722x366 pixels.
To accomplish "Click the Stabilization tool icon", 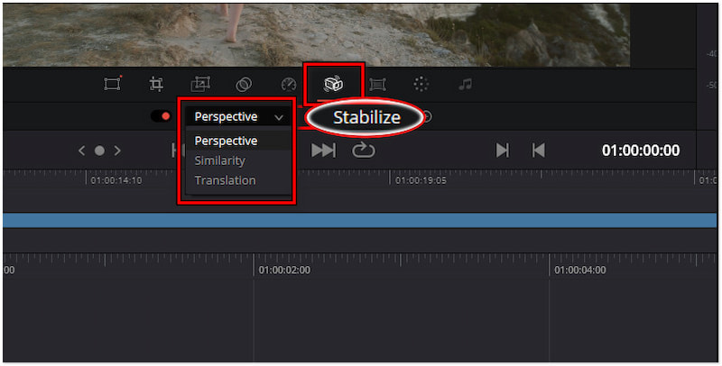I will coord(333,85).
